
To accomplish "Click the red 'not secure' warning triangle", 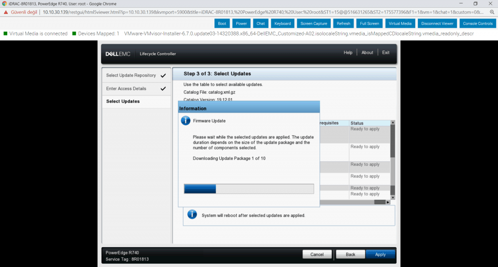I will coord(6,12).
